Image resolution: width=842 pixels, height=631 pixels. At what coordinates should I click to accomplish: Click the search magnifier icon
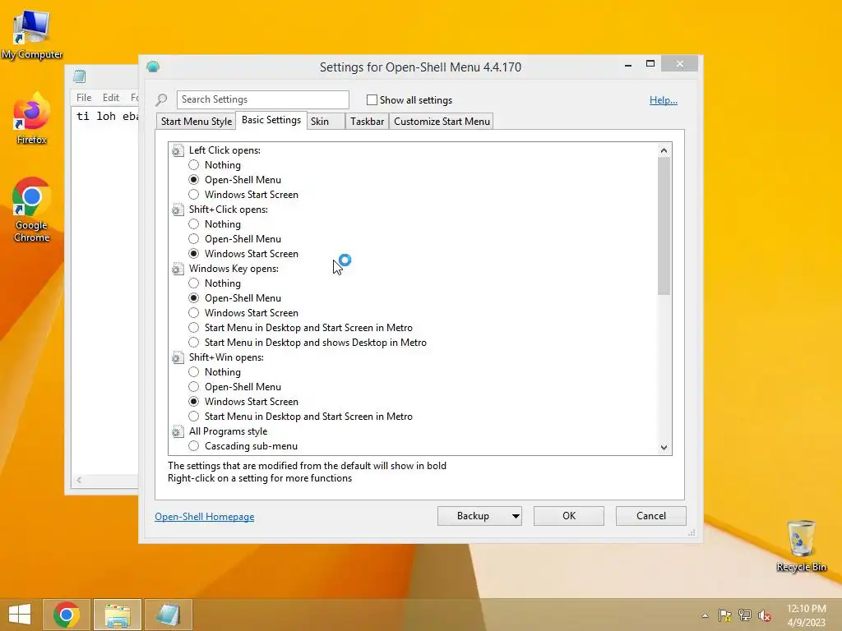(161, 99)
